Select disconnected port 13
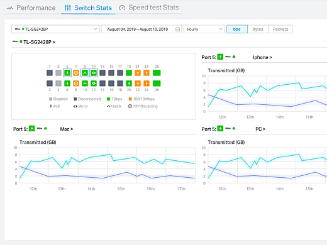The height and width of the screenshot is (245, 327). [103, 73]
